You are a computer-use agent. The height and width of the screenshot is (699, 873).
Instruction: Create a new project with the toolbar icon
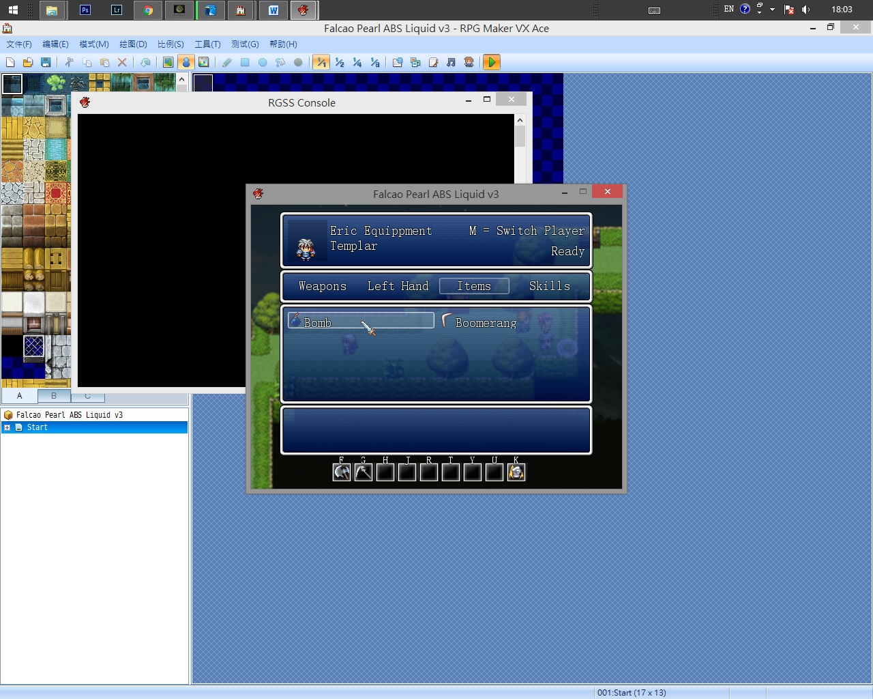click(x=10, y=62)
